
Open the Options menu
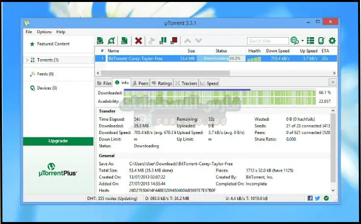tap(44, 32)
